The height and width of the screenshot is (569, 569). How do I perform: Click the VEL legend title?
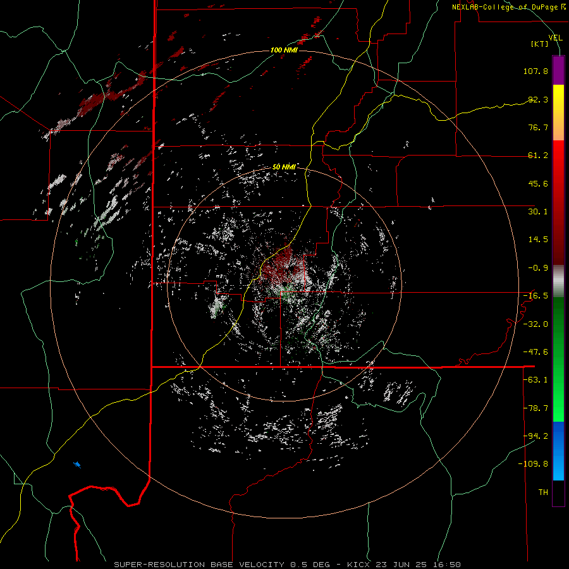click(555, 38)
